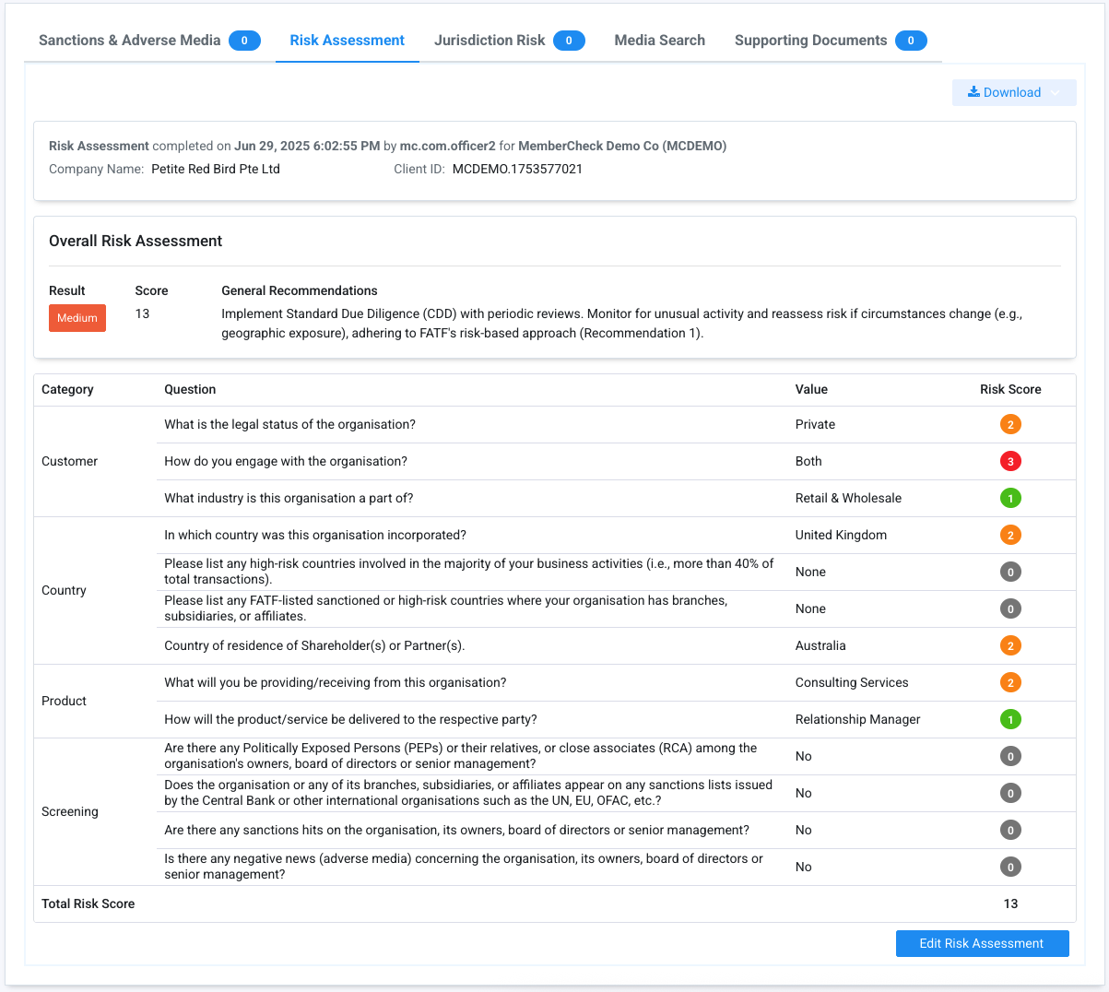This screenshot has height=992, width=1109.
Task: Click the value Australia
Action: 820,645
